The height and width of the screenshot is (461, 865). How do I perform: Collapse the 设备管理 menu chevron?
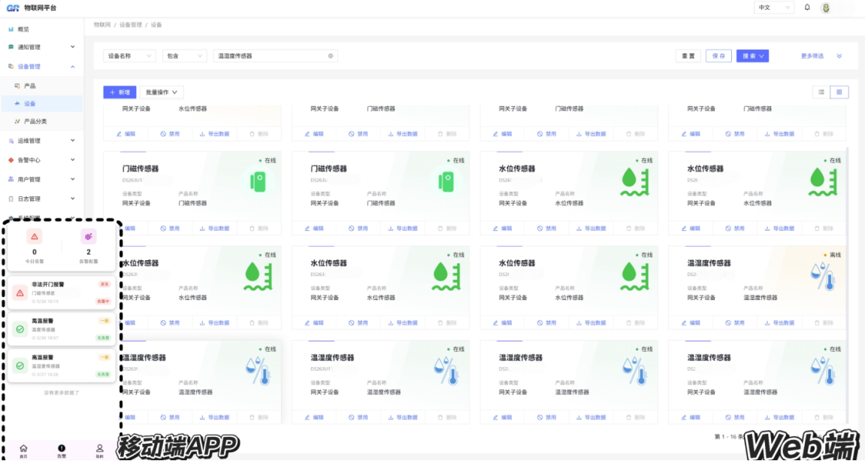73,66
